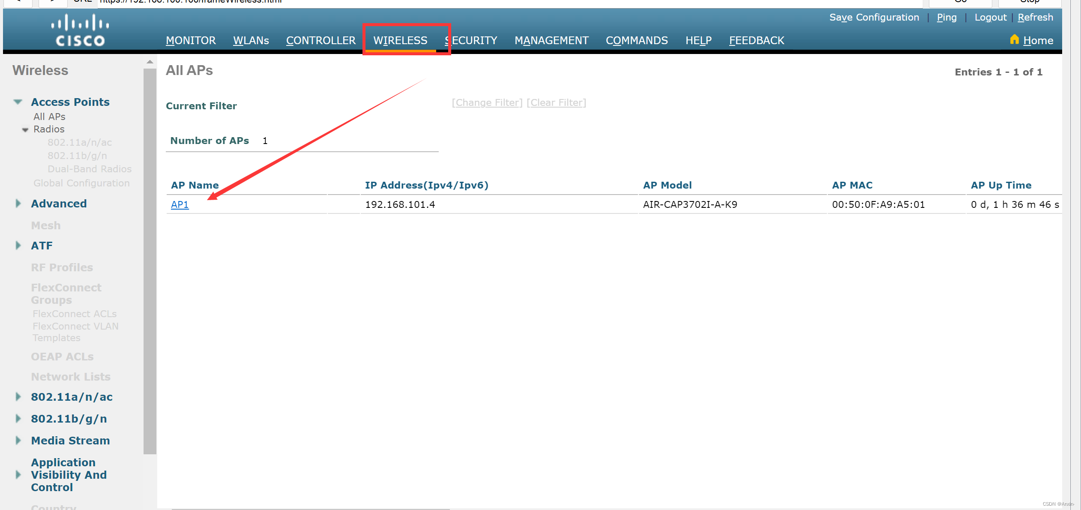Collapse the Radios submenu arrow

[x=25, y=129]
